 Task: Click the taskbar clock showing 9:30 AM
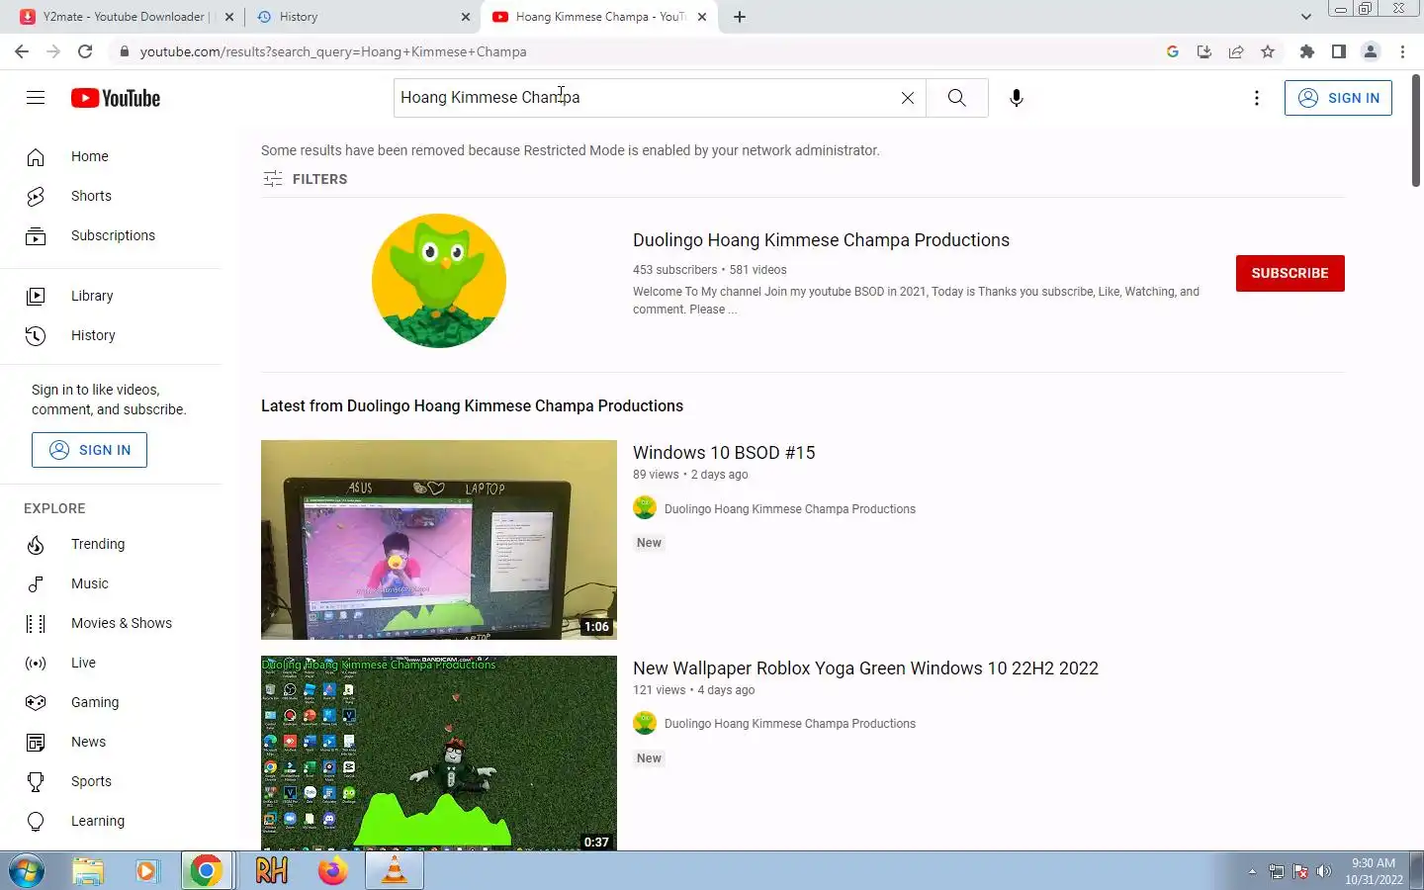[x=1374, y=871]
